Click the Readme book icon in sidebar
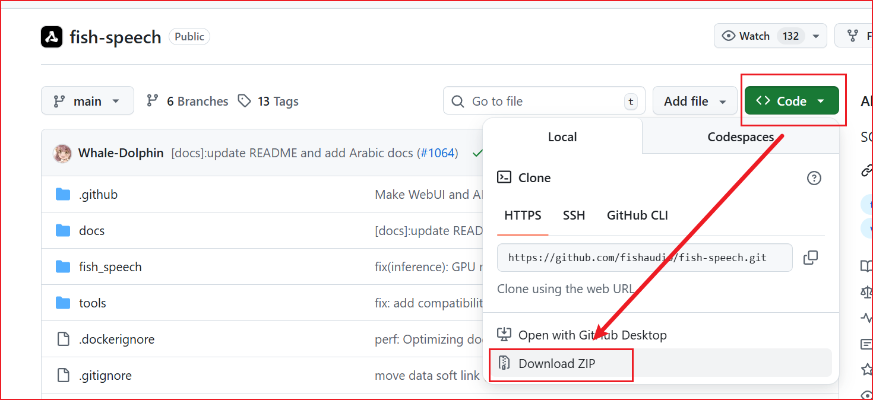The image size is (873, 400). click(x=867, y=266)
